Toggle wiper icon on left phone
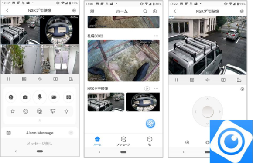This screenshot has width=253, height=164. pos(53,111)
